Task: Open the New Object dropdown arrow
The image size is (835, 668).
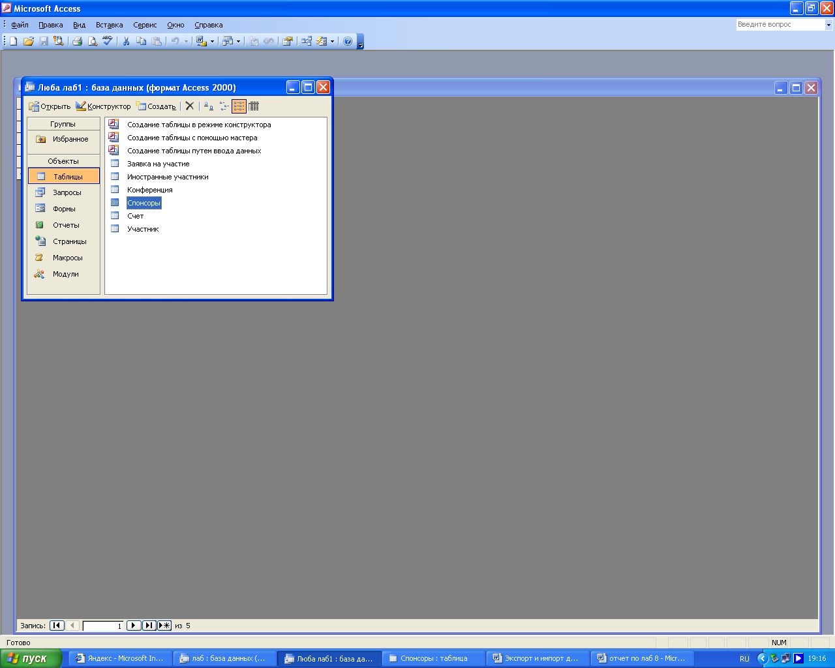Action: tap(332, 41)
